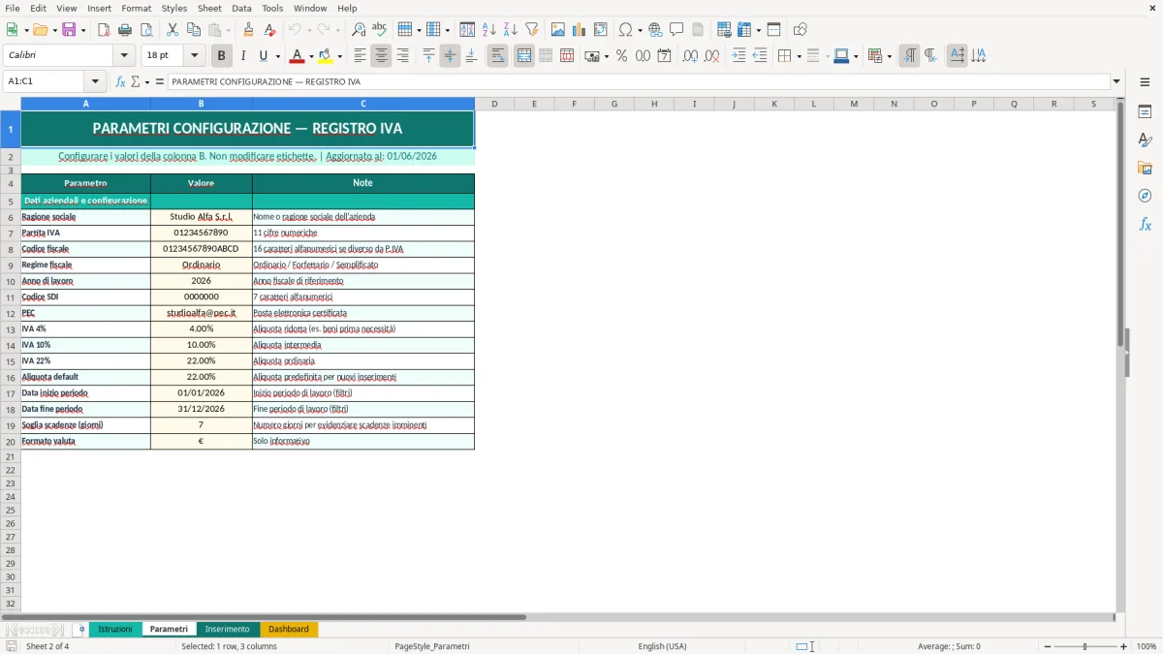Insert a comment with the speech bubble icon
Image resolution: width=1163 pixels, height=654 pixels.
click(676, 30)
